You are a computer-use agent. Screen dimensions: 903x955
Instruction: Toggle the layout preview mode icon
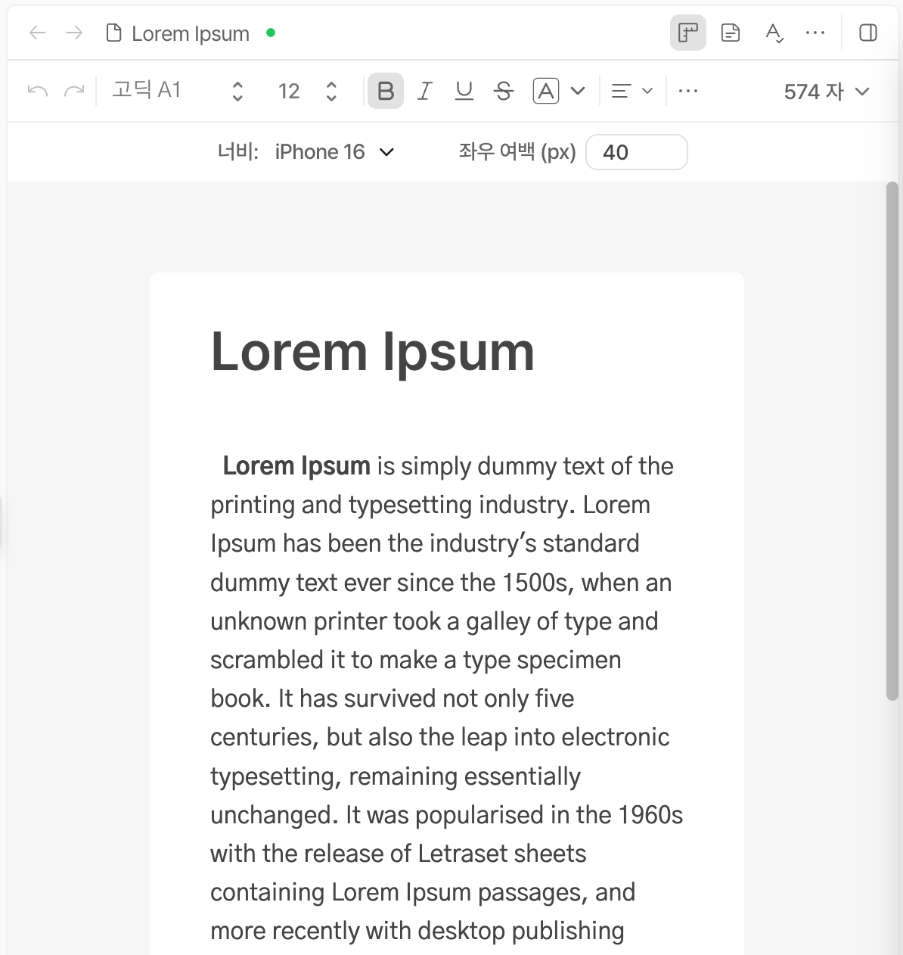point(687,33)
